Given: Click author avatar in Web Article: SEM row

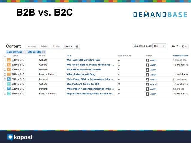Looking at the screenshot, I should [x=147, y=65].
